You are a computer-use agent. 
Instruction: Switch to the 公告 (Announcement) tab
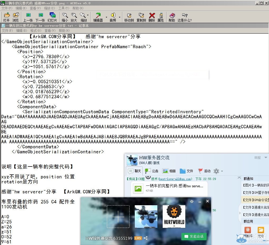[152, 171]
